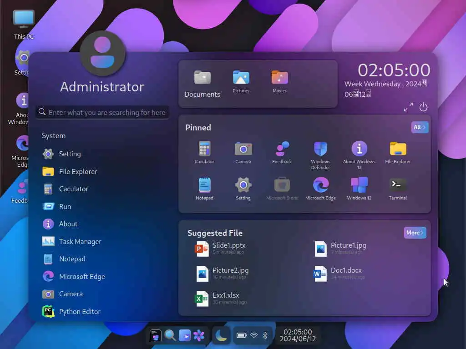Select About in the System list
The image size is (466, 349).
tap(102, 224)
